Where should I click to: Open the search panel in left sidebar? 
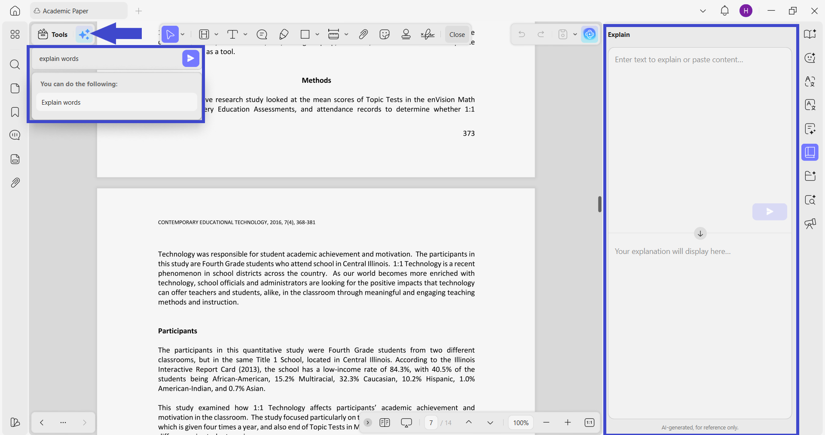tap(15, 65)
